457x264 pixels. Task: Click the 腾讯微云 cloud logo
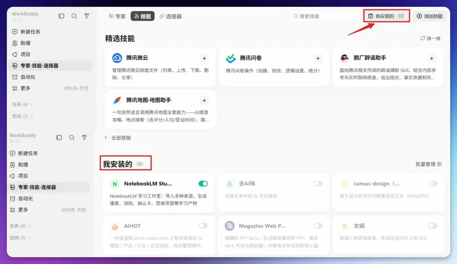tap(117, 58)
